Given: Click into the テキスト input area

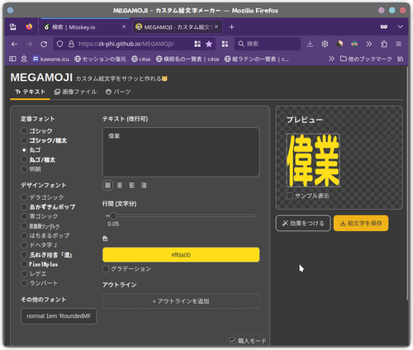Looking at the screenshot, I should [x=181, y=152].
